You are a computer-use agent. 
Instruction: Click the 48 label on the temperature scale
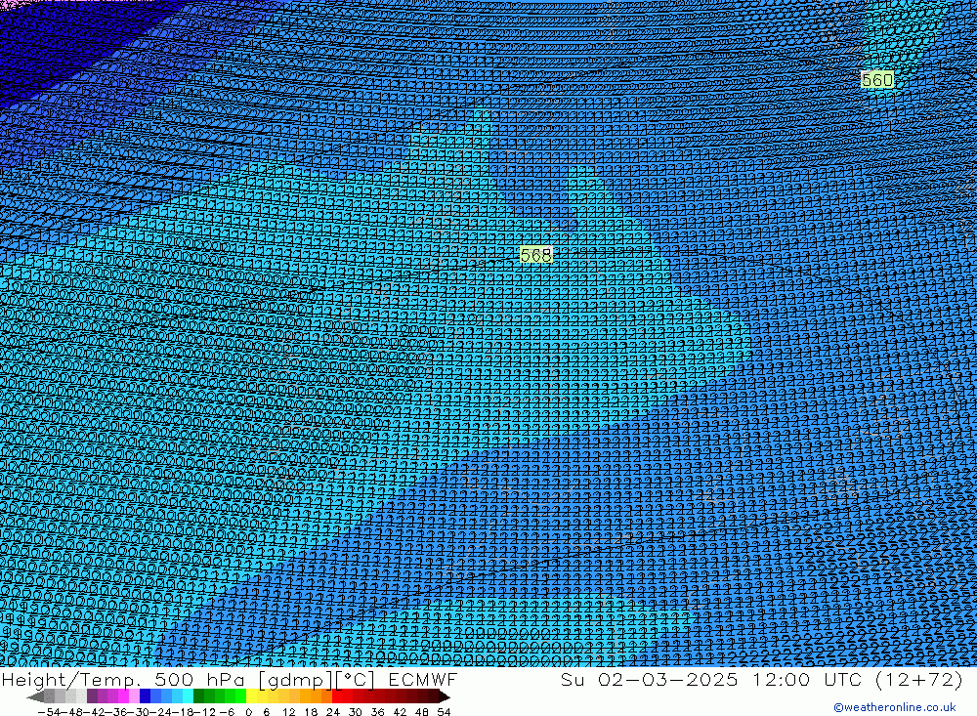(x=422, y=712)
